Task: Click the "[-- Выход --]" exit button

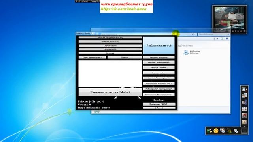Action: (159, 108)
